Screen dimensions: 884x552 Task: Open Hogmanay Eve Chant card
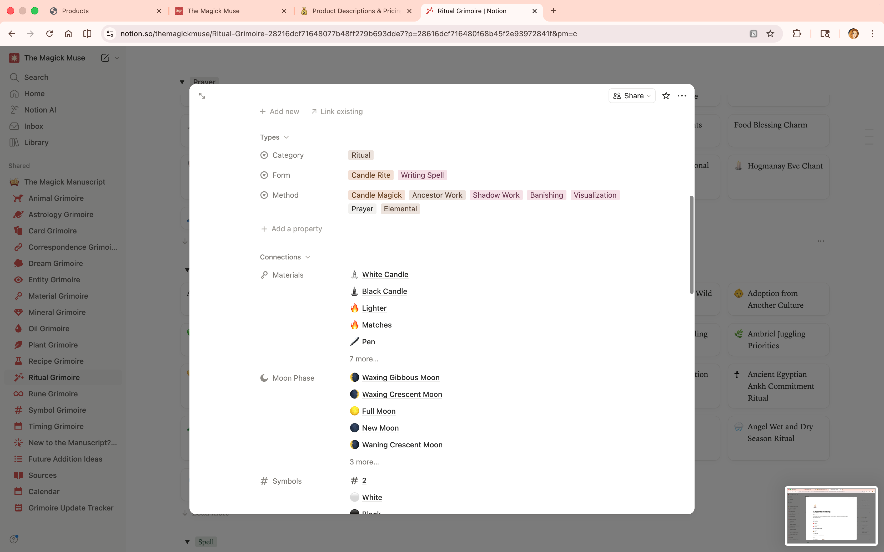click(x=778, y=177)
